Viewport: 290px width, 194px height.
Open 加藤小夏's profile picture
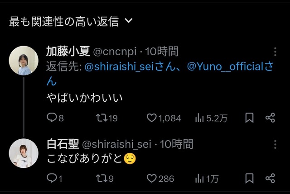pyautogui.click(x=24, y=61)
